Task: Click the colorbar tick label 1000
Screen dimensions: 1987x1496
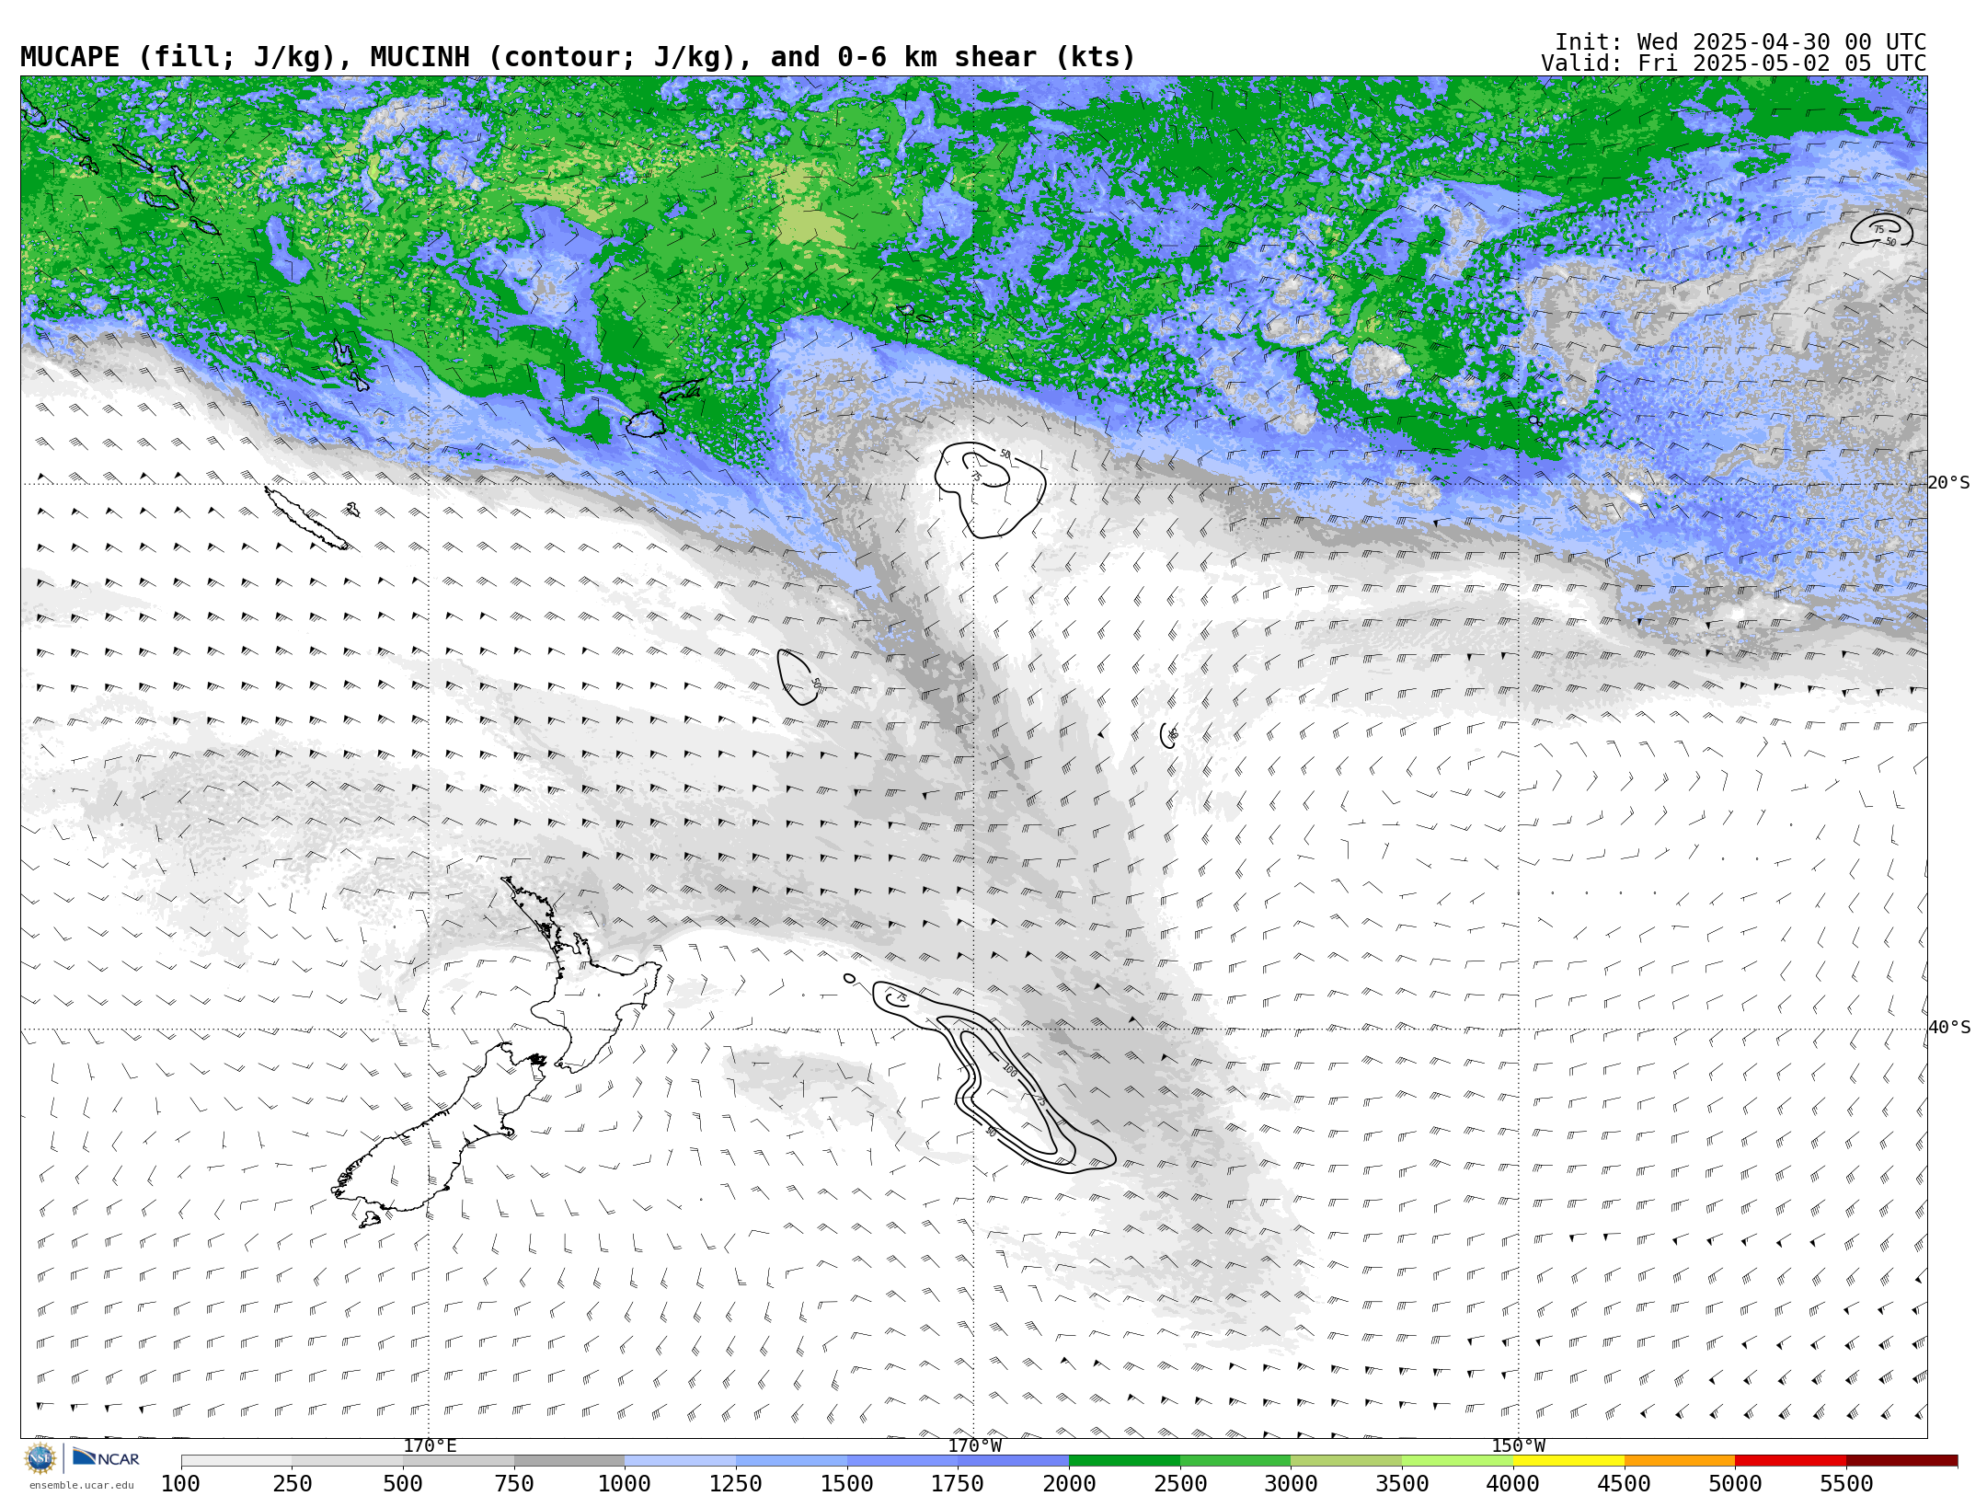Action: (625, 1484)
